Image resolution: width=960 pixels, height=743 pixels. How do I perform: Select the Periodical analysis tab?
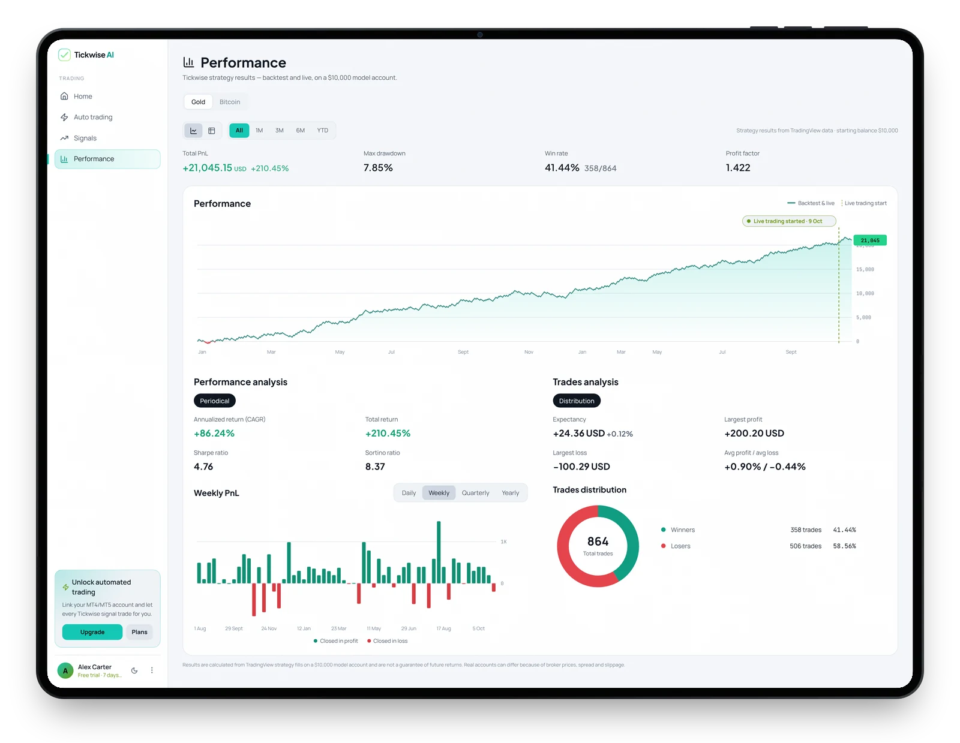pyautogui.click(x=215, y=401)
